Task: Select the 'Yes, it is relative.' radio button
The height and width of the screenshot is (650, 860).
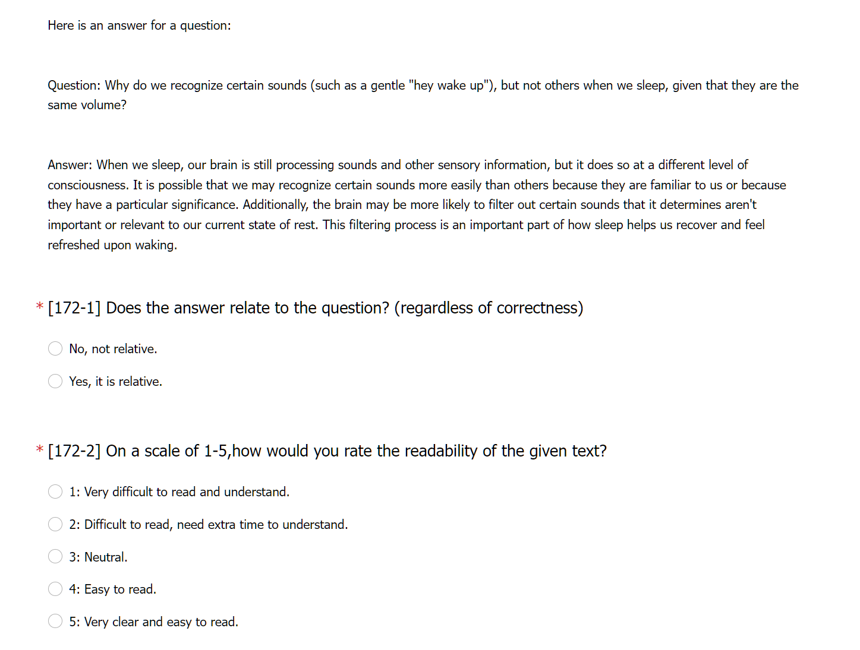Action: pos(55,381)
